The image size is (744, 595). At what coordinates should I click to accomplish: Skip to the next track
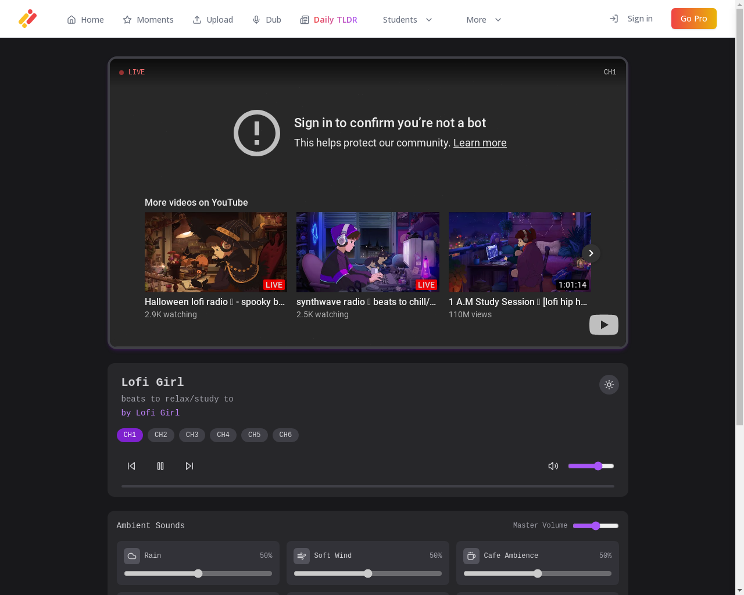pos(189,466)
